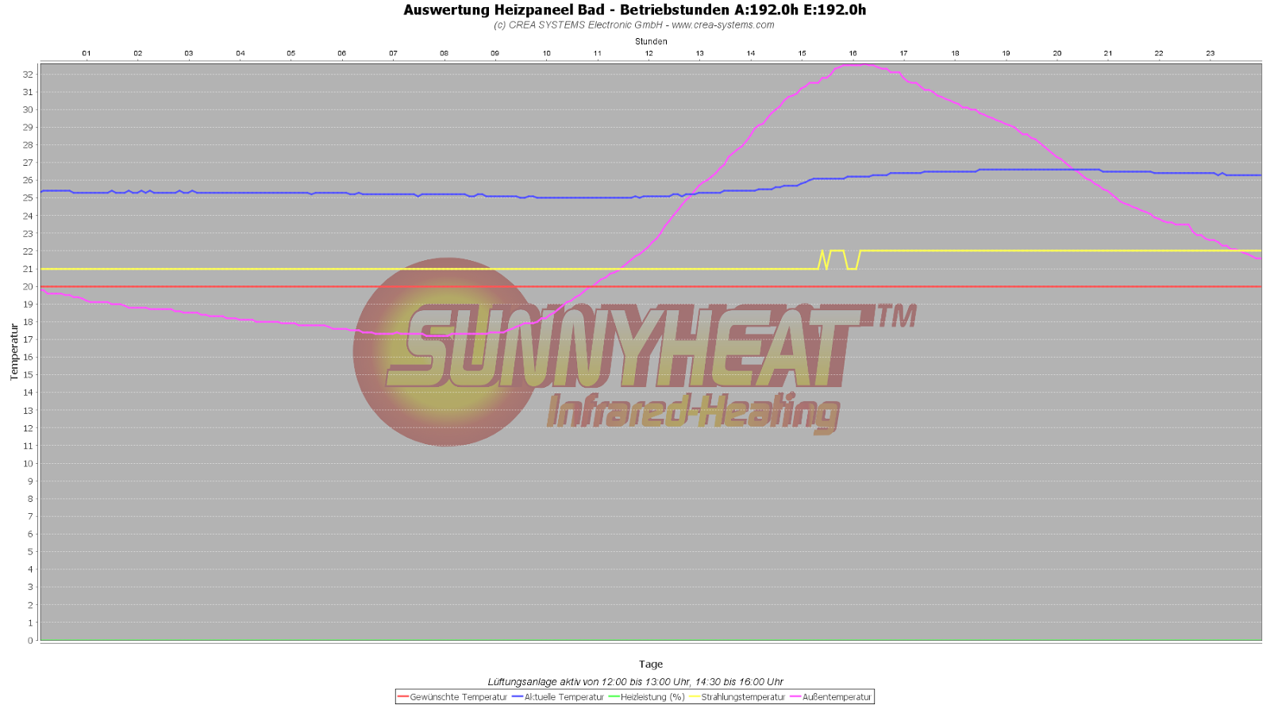Click temperature tick '5' on left axis

pyautogui.click(x=30, y=552)
